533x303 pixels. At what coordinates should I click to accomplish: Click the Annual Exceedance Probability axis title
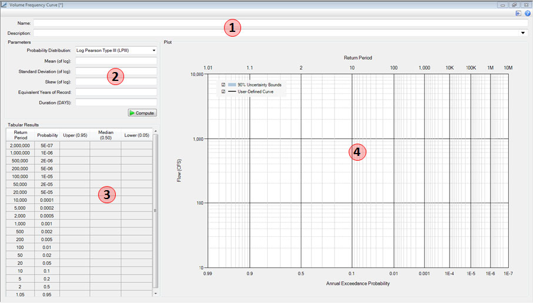coord(358,284)
